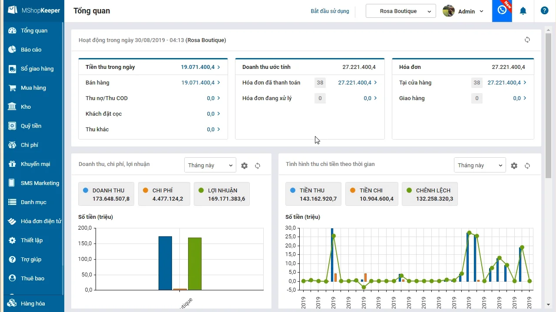Open Tại cửa hàng amount 27.221.400,4
Viewport: 556px width, 312px height.
click(504, 83)
